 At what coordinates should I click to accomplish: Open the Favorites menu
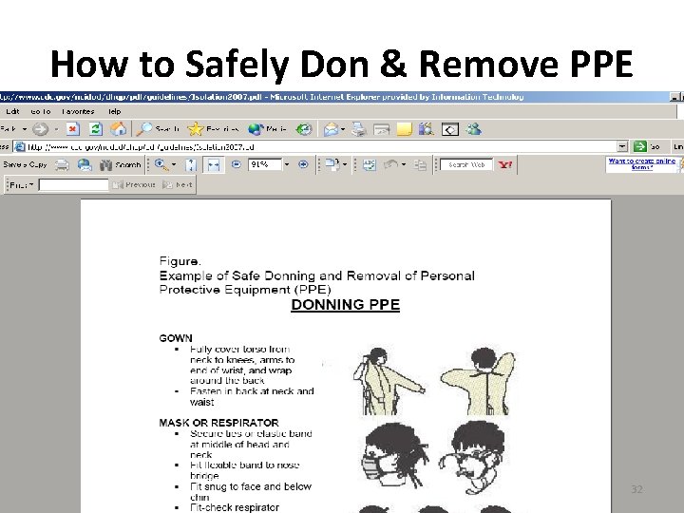click(78, 111)
